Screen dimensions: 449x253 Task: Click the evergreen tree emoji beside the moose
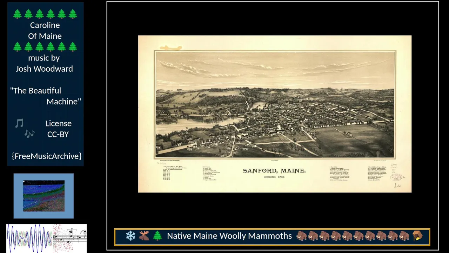157,236
